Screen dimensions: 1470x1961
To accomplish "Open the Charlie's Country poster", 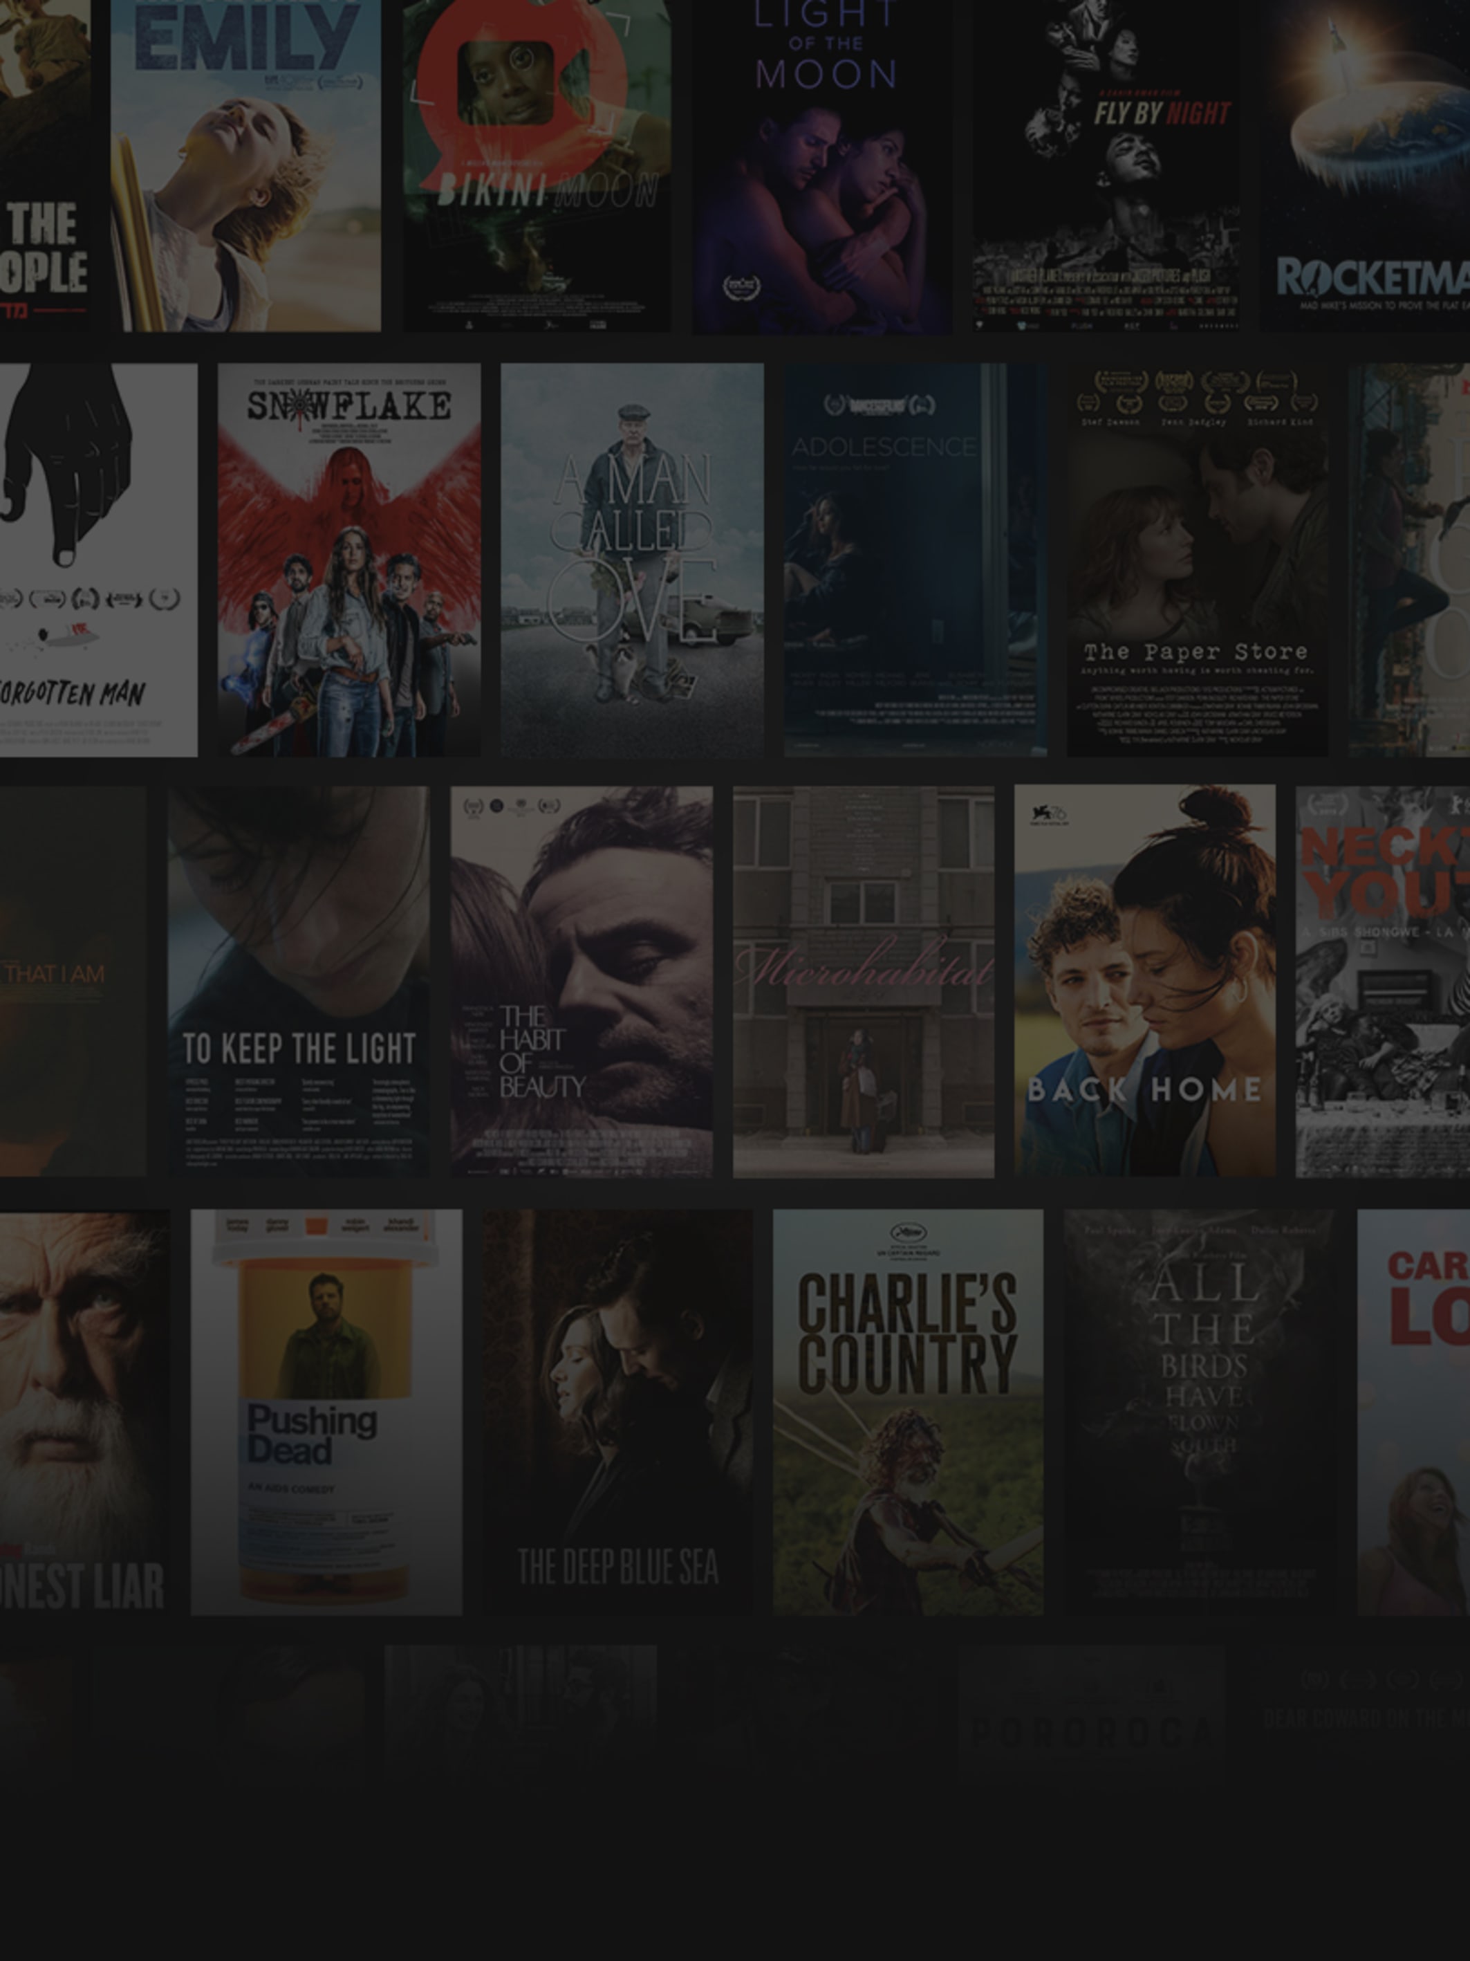I will (x=907, y=1411).
